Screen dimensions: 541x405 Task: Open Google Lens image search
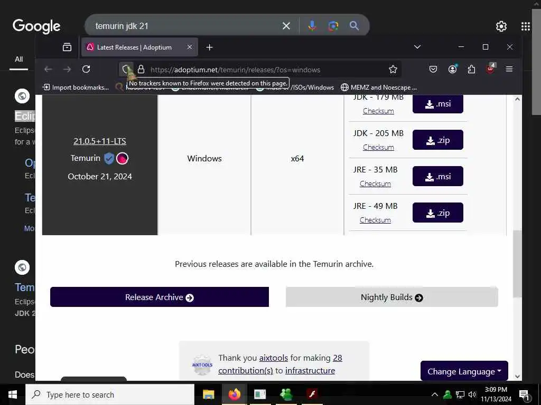click(333, 26)
